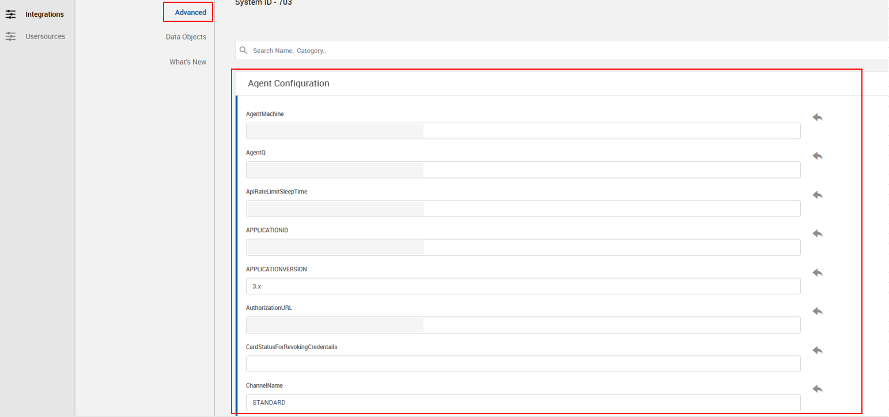Focus the Search Name, Category field

click(519, 51)
